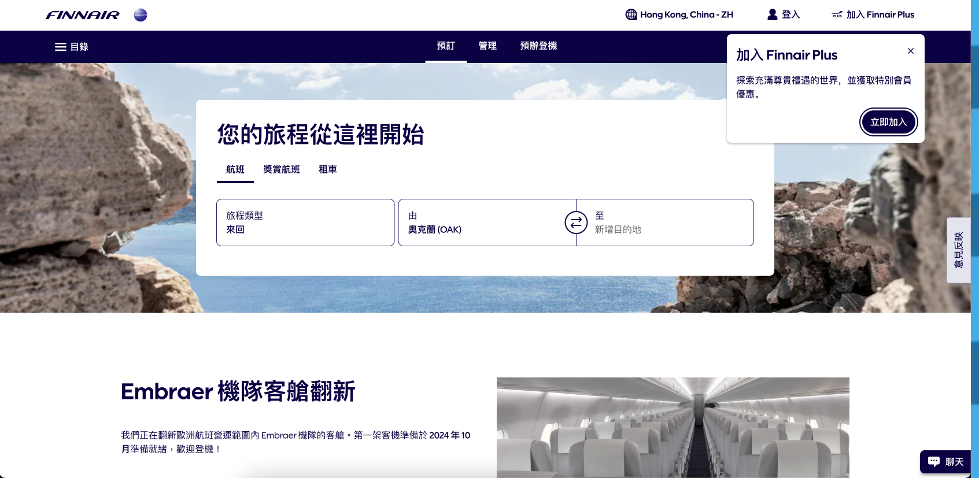
Task: Click the 您的旅程從這裡開始 heading
Action: click(321, 134)
